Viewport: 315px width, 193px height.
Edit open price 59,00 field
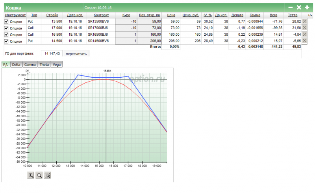point(150,21)
